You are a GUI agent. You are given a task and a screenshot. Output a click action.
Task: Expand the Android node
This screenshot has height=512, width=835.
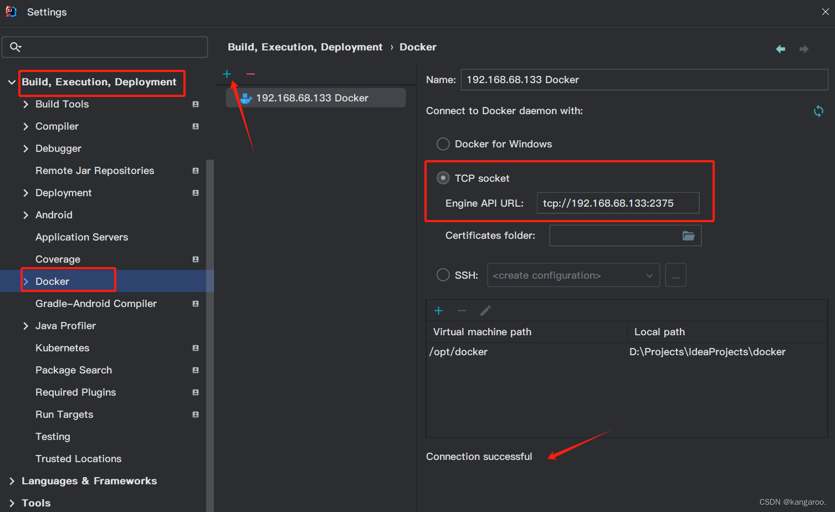tap(25, 215)
